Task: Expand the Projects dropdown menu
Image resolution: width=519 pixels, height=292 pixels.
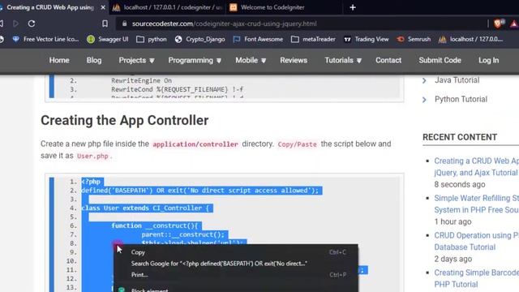Action: (136, 60)
